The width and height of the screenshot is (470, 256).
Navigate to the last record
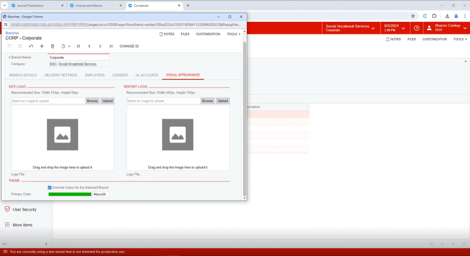(x=111, y=46)
